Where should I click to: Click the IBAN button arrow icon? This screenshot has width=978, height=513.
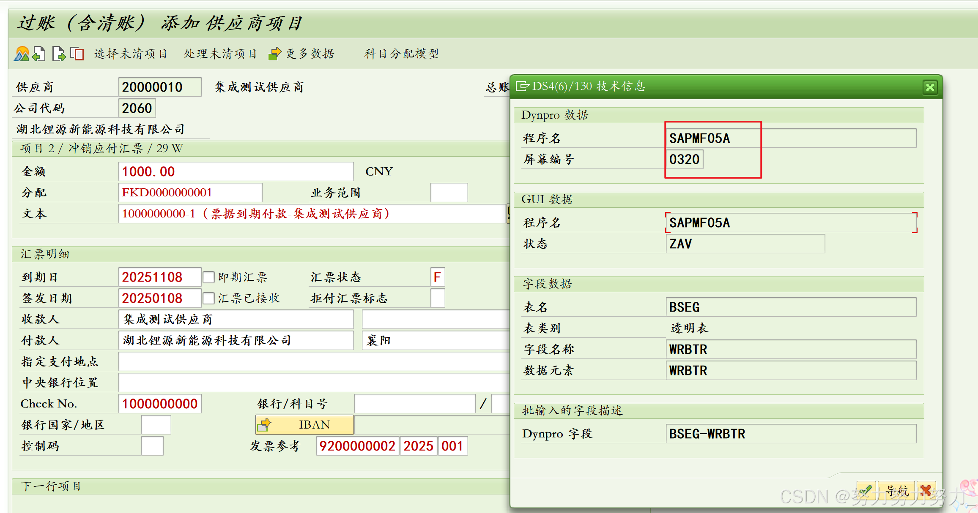coord(264,425)
